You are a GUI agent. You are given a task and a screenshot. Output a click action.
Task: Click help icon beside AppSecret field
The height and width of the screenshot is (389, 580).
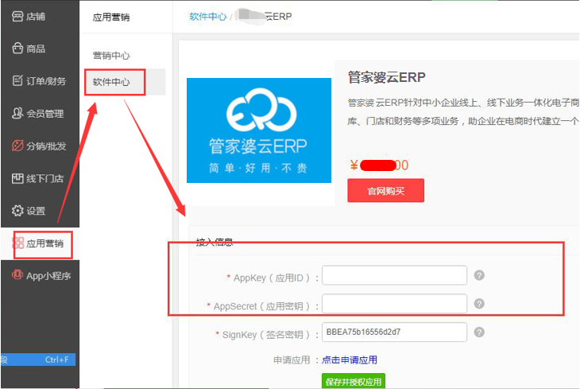479,304
